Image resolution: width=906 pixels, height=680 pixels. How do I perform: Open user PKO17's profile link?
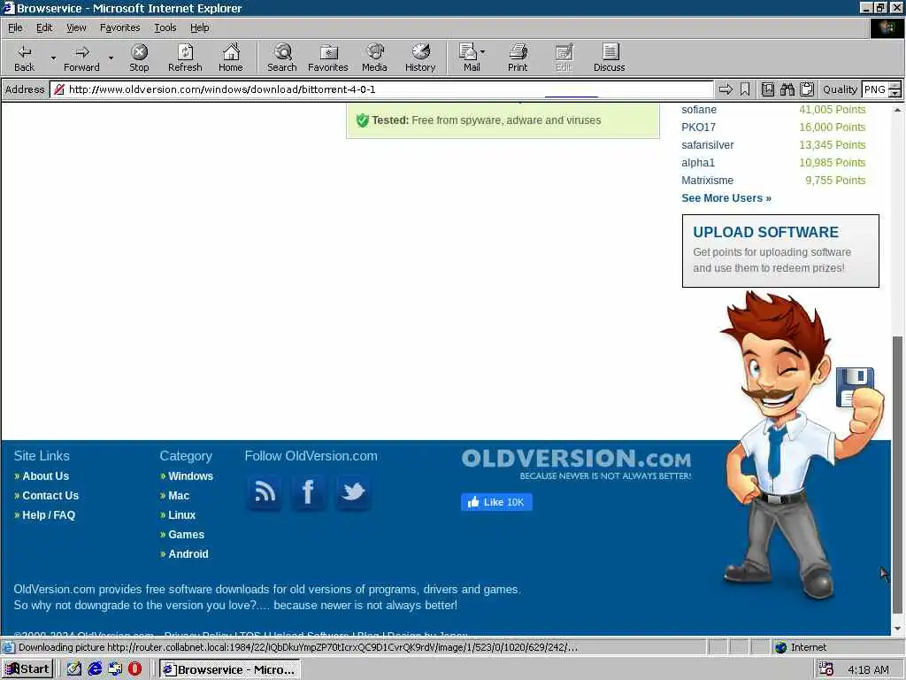698,127
